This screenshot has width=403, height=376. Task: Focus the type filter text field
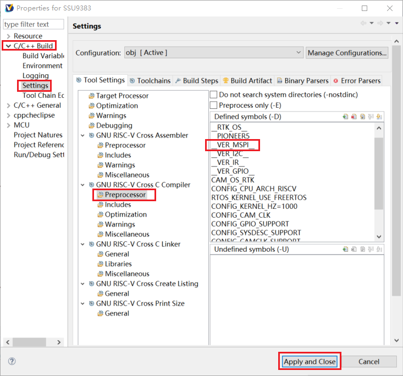coord(34,24)
